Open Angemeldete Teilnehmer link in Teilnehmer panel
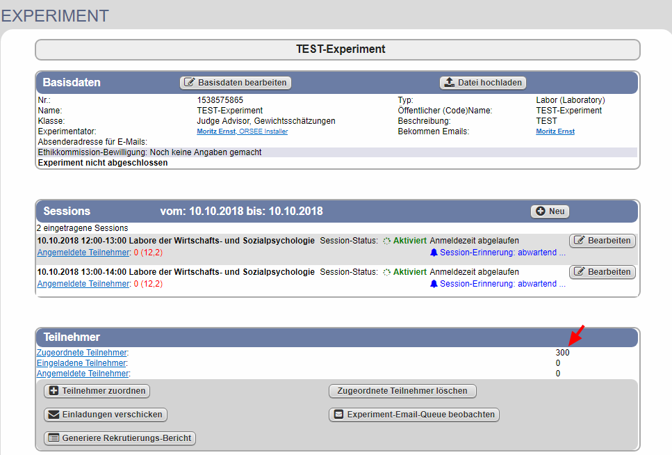The height and width of the screenshot is (455, 672). [83, 374]
